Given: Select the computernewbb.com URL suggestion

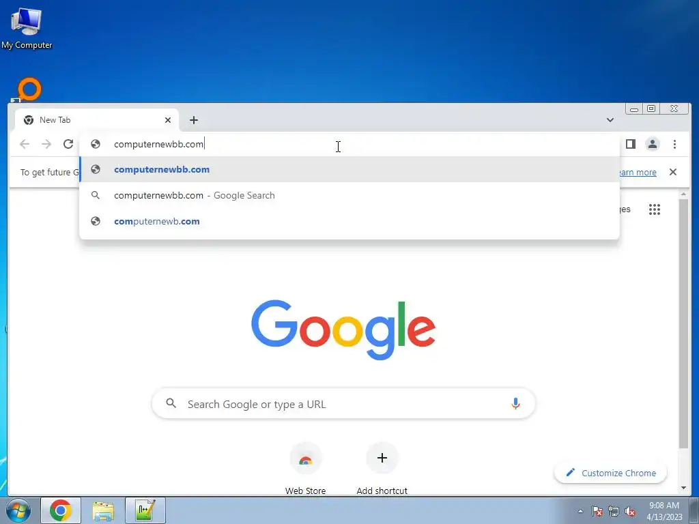Looking at the screenshot, I should click(x=349, y=169).
